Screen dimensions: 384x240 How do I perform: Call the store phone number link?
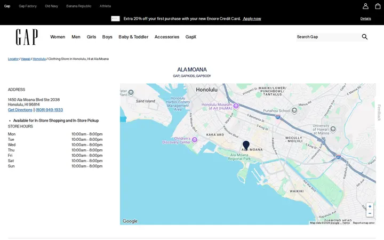(x=49, y=110)
